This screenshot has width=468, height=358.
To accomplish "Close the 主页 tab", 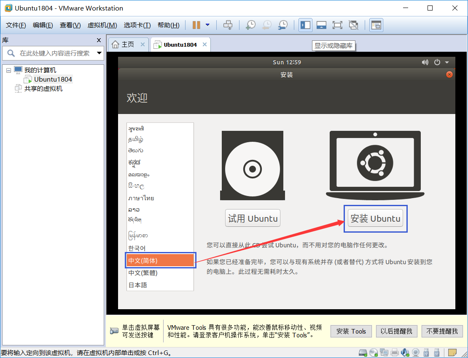I will pos(143,44).
